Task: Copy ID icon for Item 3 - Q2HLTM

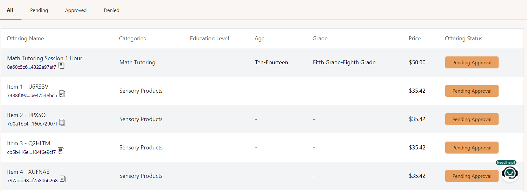Action: [x=61, y=151]
